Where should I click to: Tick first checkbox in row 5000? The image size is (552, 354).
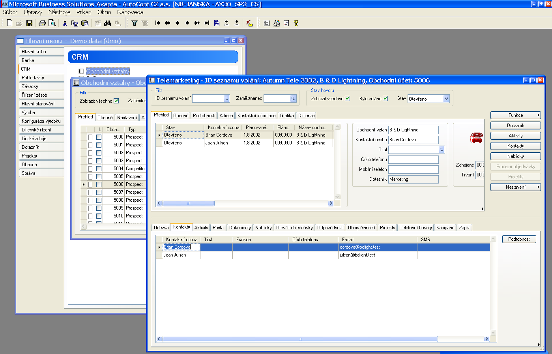coord(90,137)
